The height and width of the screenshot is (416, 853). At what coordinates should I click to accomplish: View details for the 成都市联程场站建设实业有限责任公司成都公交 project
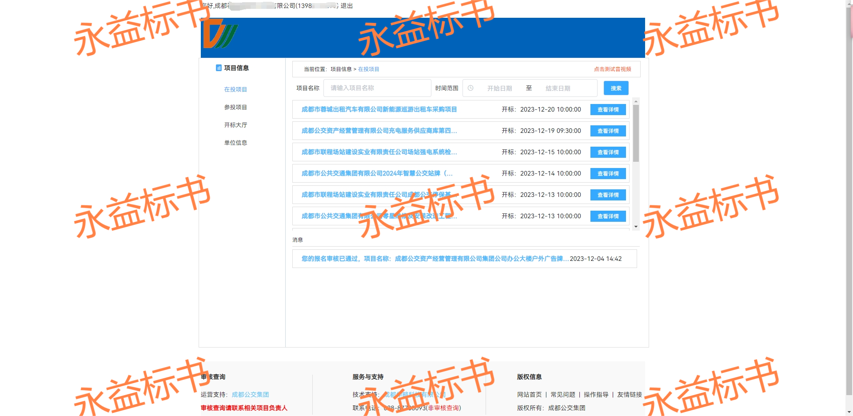click(x=608, y=195)
